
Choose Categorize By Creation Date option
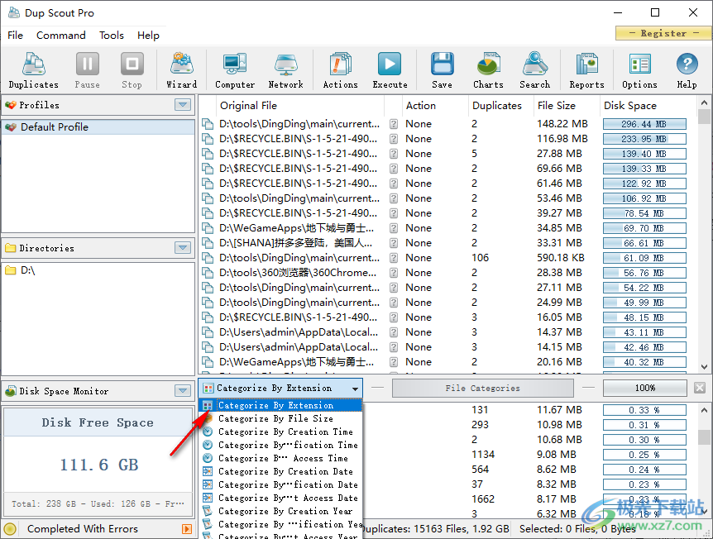[x=280, y=471]
